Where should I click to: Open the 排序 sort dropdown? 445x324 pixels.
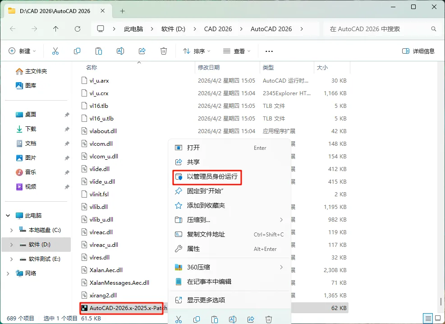coord(197,51)
